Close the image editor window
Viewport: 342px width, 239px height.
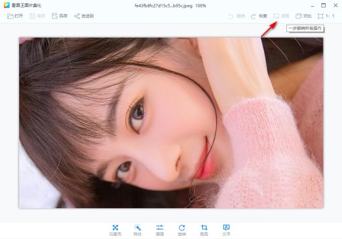click(x=336, y=5)
